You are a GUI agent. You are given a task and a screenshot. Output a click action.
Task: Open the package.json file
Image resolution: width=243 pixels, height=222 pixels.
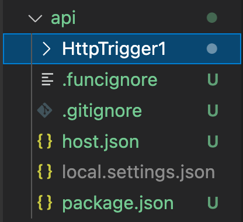point(117,203)
